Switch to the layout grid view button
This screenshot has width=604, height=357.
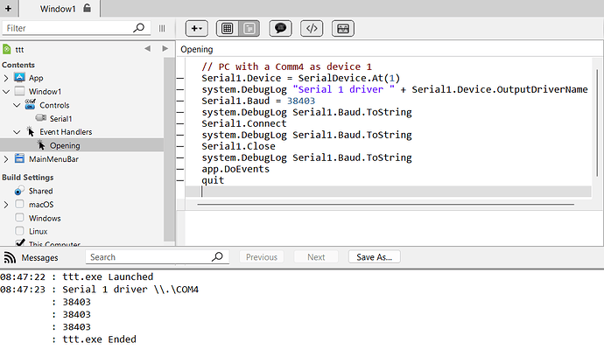tap(228, 29)
